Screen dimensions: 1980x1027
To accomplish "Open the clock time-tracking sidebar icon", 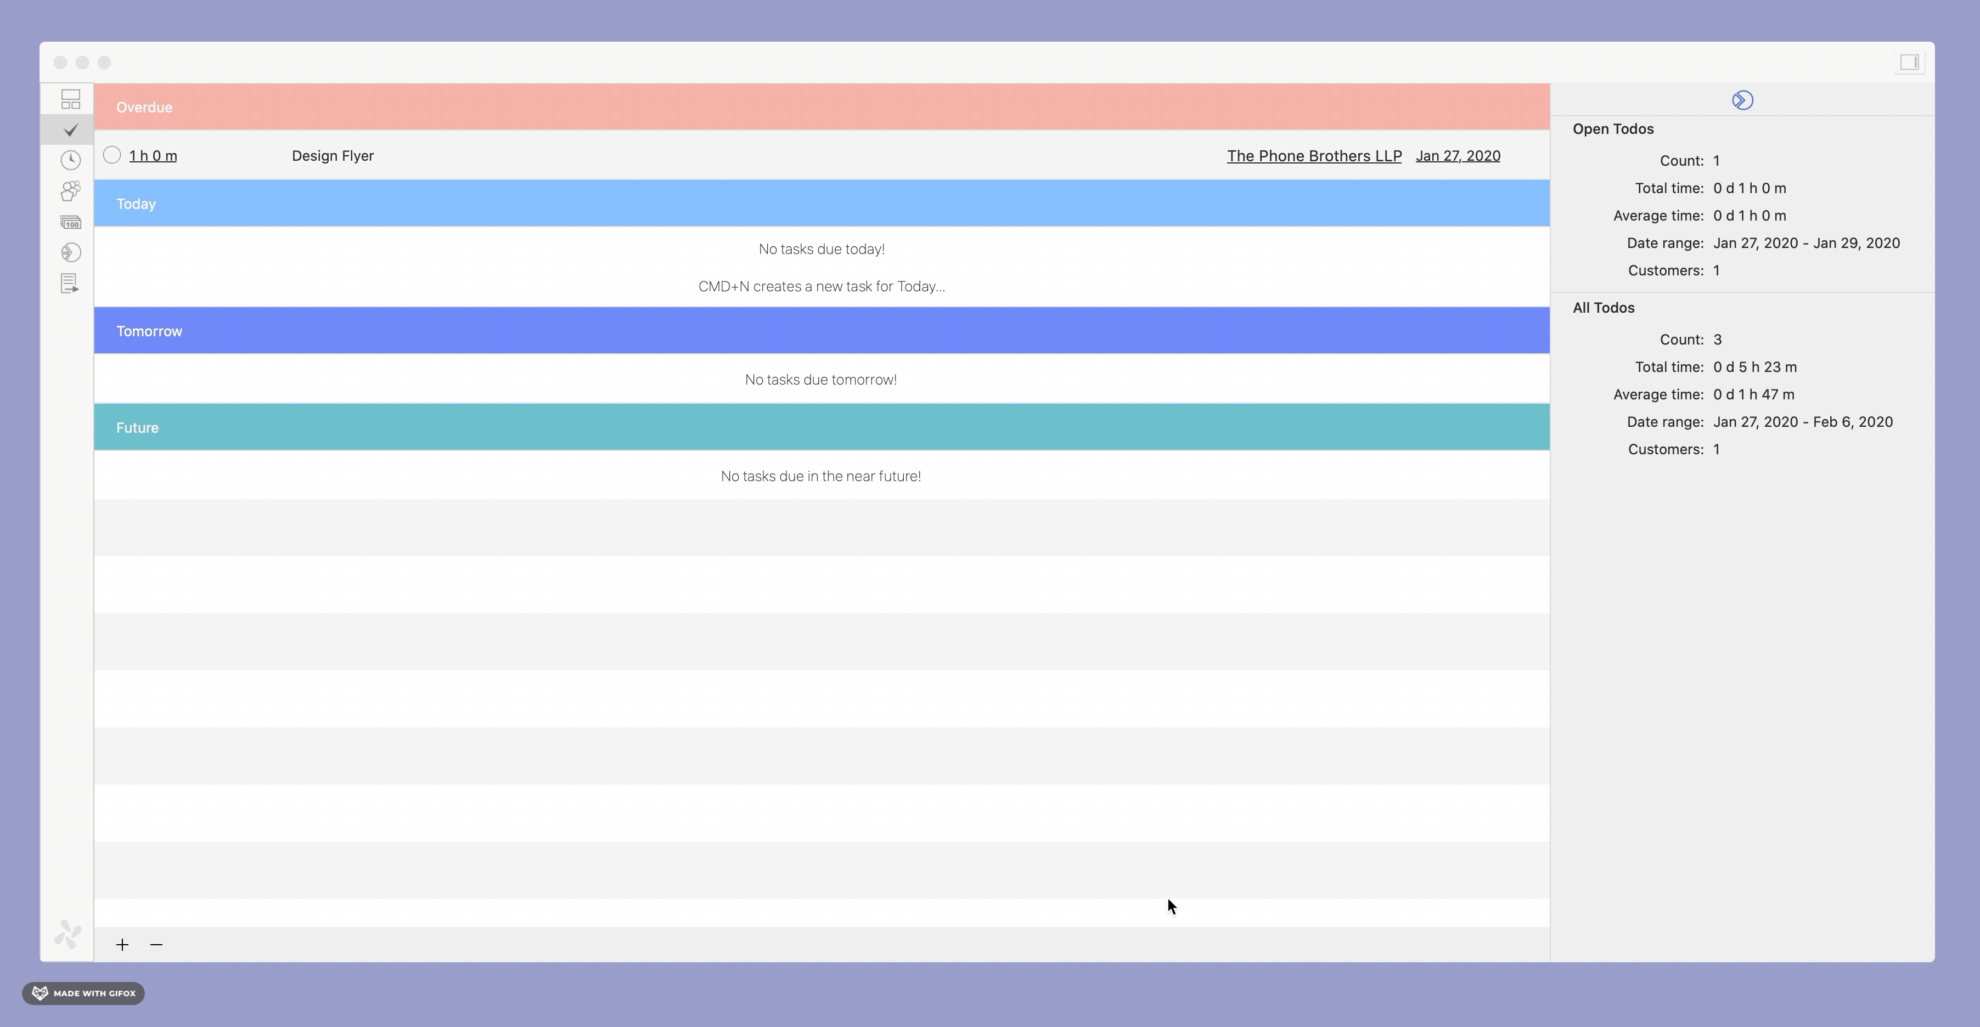I will coord(71,160).
